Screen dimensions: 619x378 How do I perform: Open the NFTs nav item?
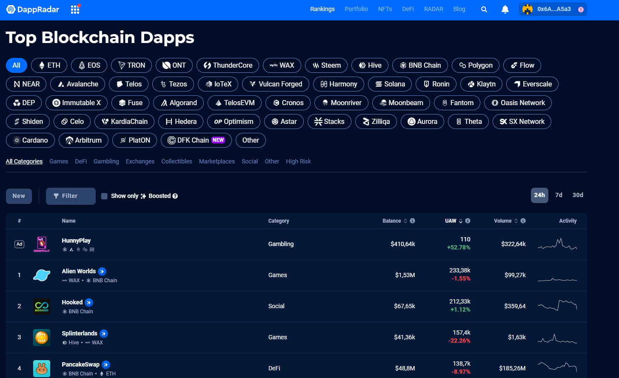point(385,9)
